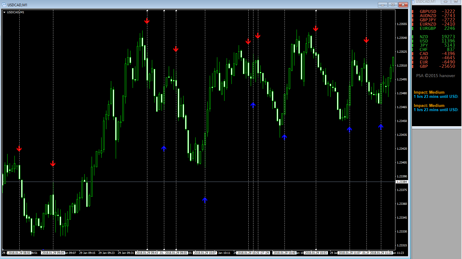Select blue up arrow on the 11:20 line
Screen dimensions: 462x259
coord(381,127)
